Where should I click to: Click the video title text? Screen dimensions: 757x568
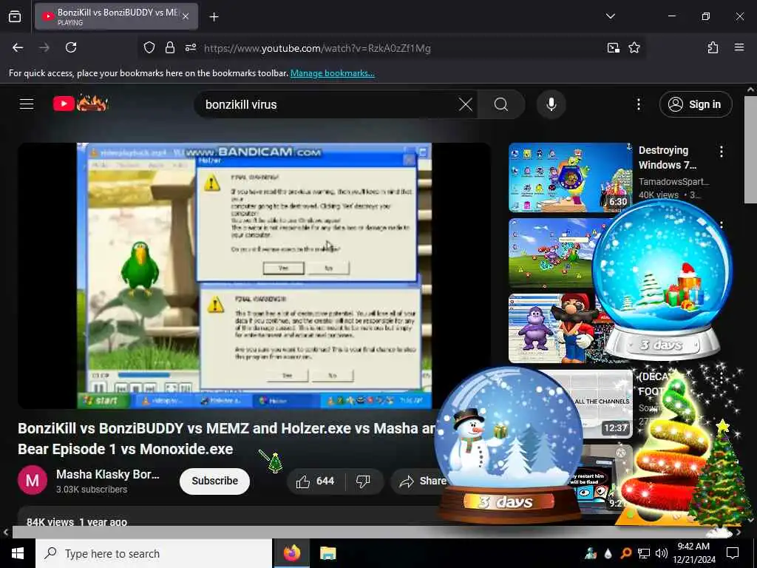tap(227, 439)
